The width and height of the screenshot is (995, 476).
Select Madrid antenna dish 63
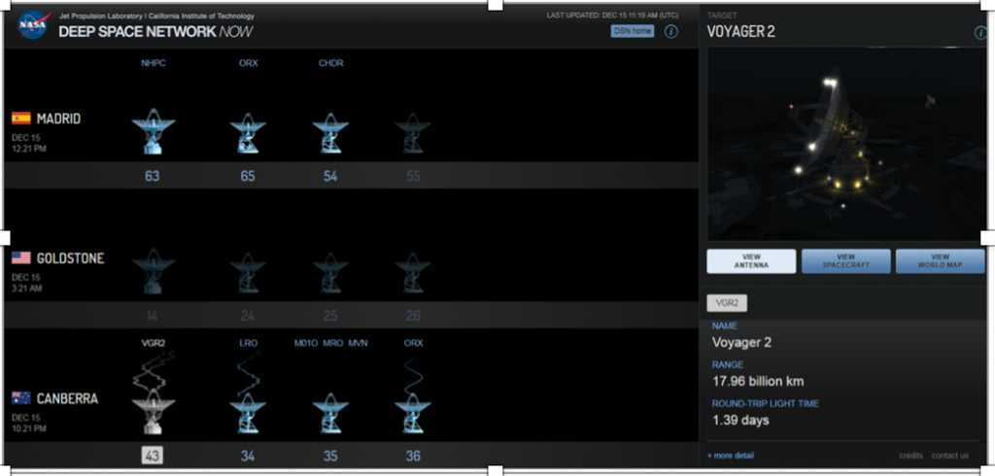coord(153,133)
